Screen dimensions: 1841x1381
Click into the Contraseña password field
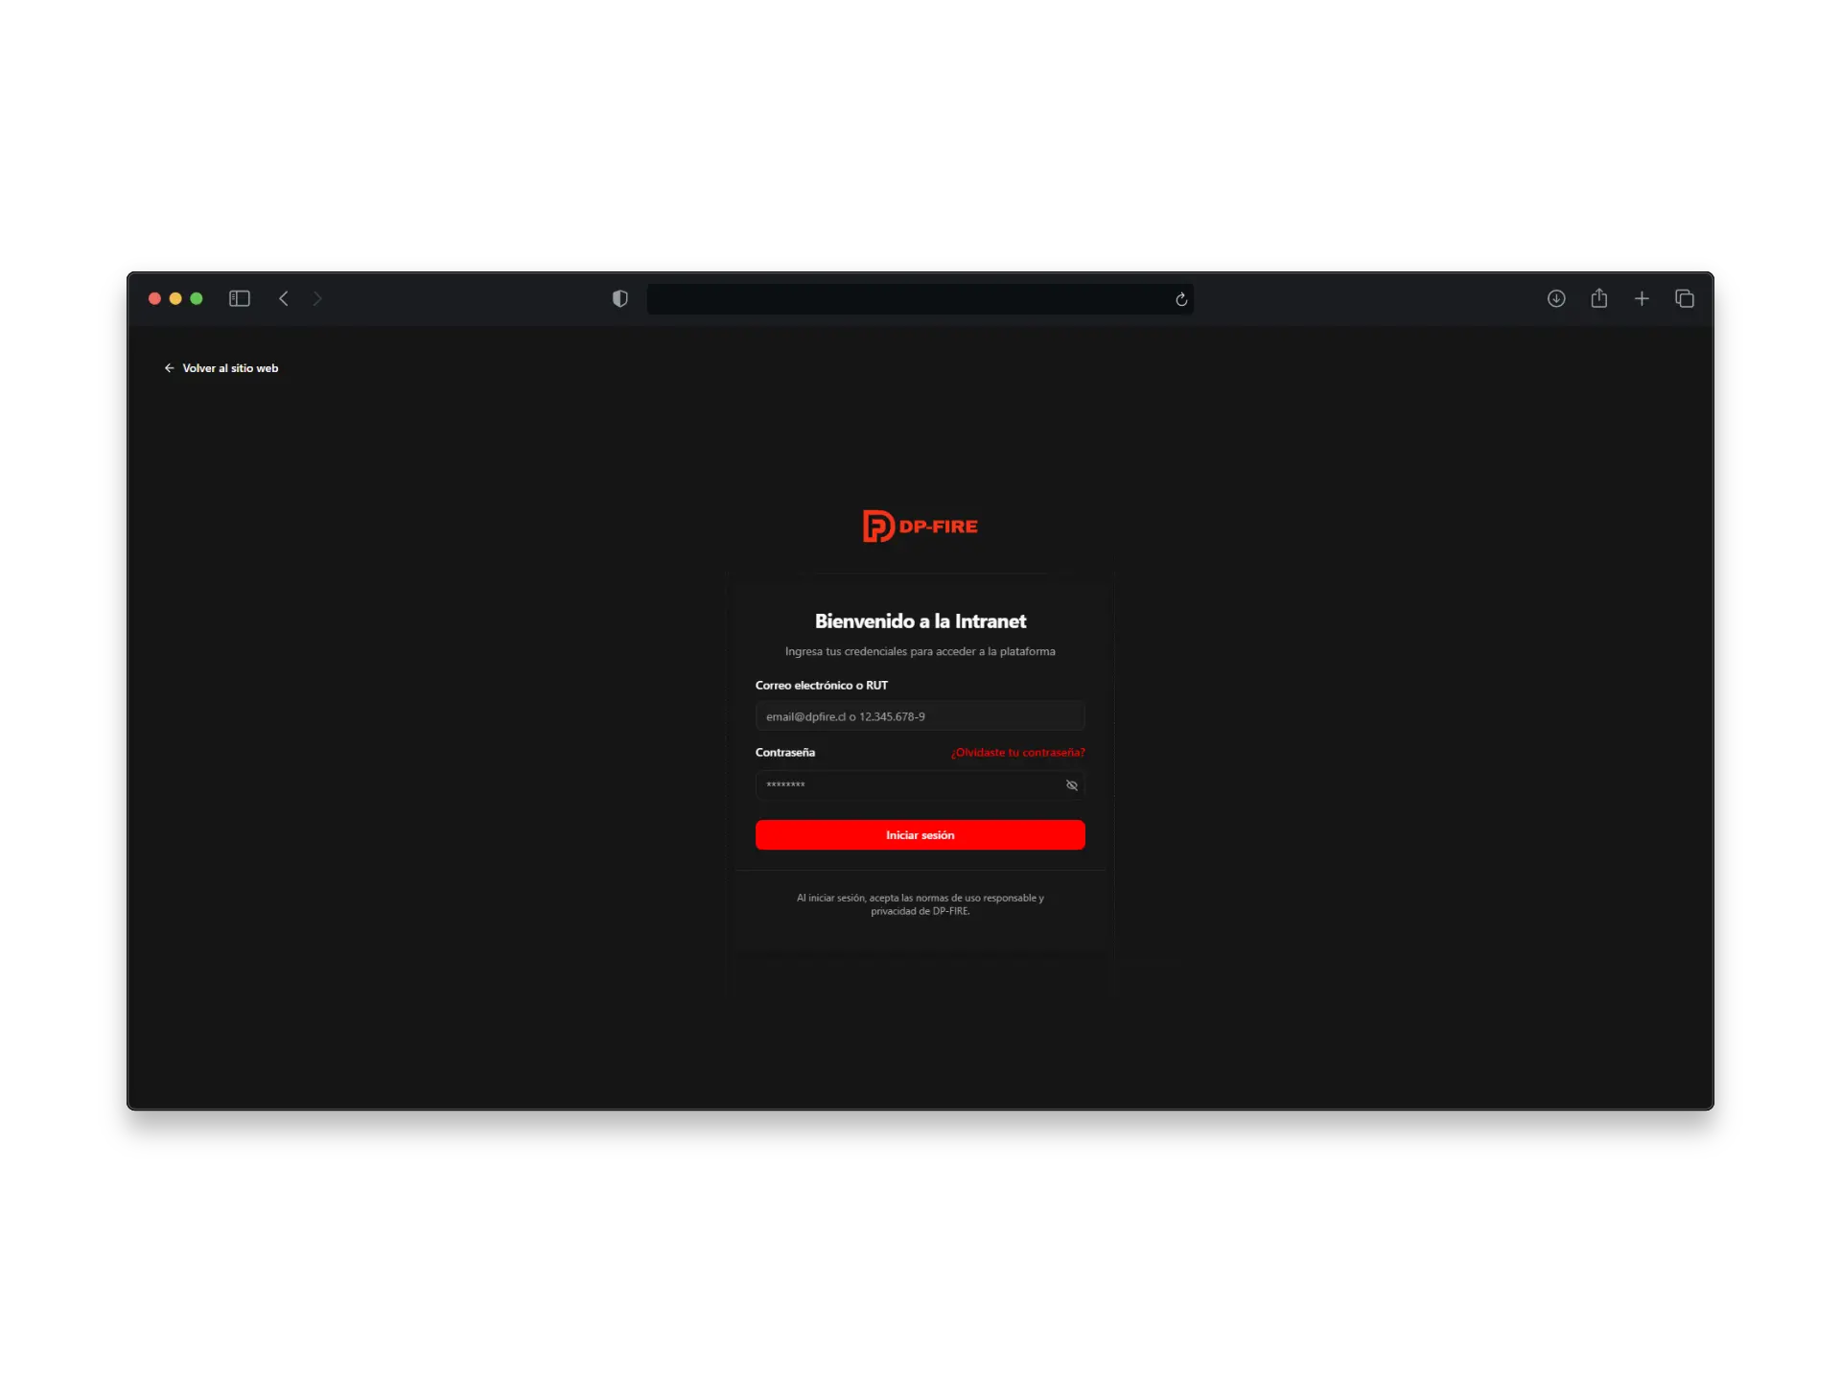pyautogui.click(x=906, y=785)
